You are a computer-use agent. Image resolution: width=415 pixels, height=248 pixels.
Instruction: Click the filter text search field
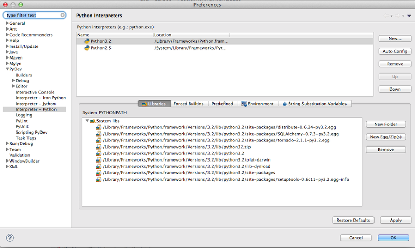click(32, 16)
